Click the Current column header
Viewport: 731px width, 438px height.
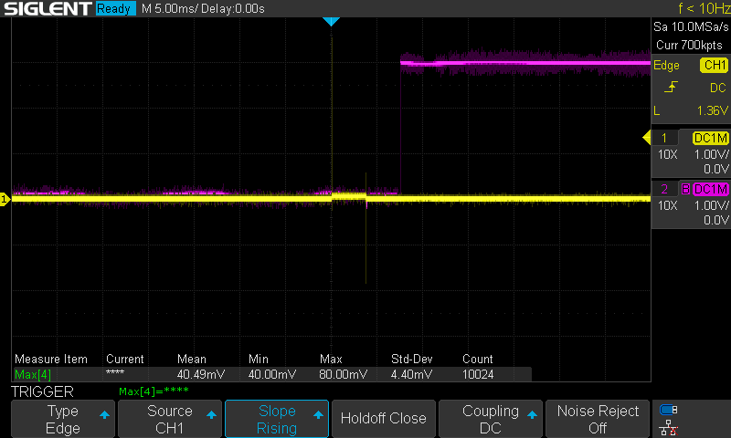125,359
